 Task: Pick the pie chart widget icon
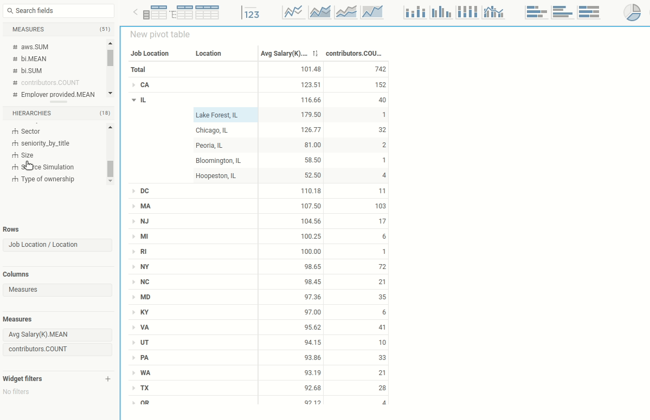pos(632,12)
